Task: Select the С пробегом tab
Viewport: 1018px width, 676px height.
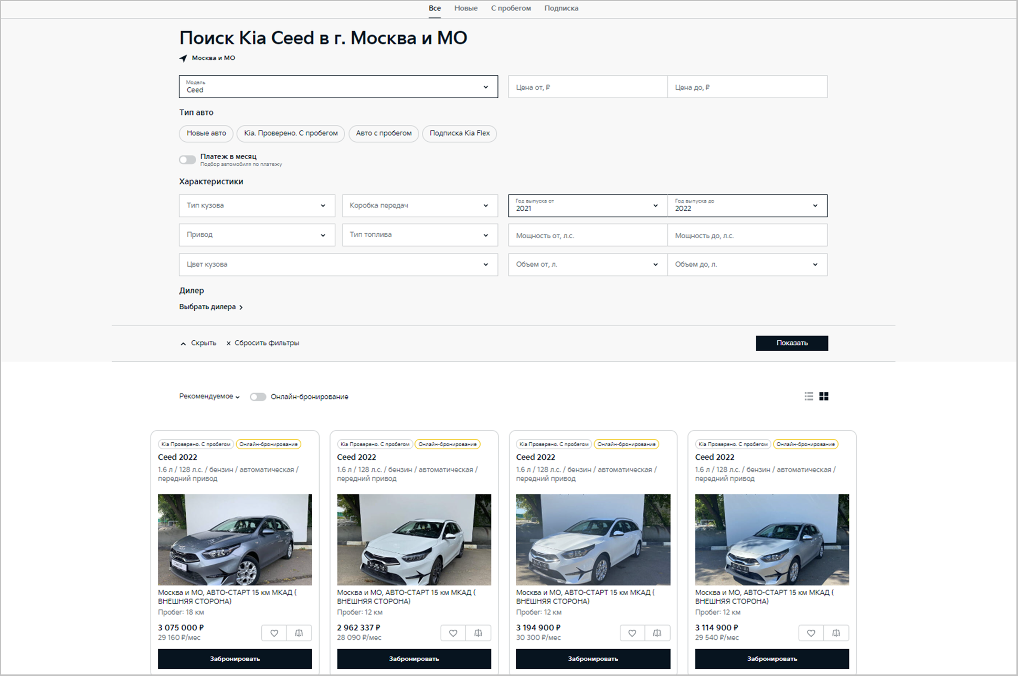Action: click(511, 8)
